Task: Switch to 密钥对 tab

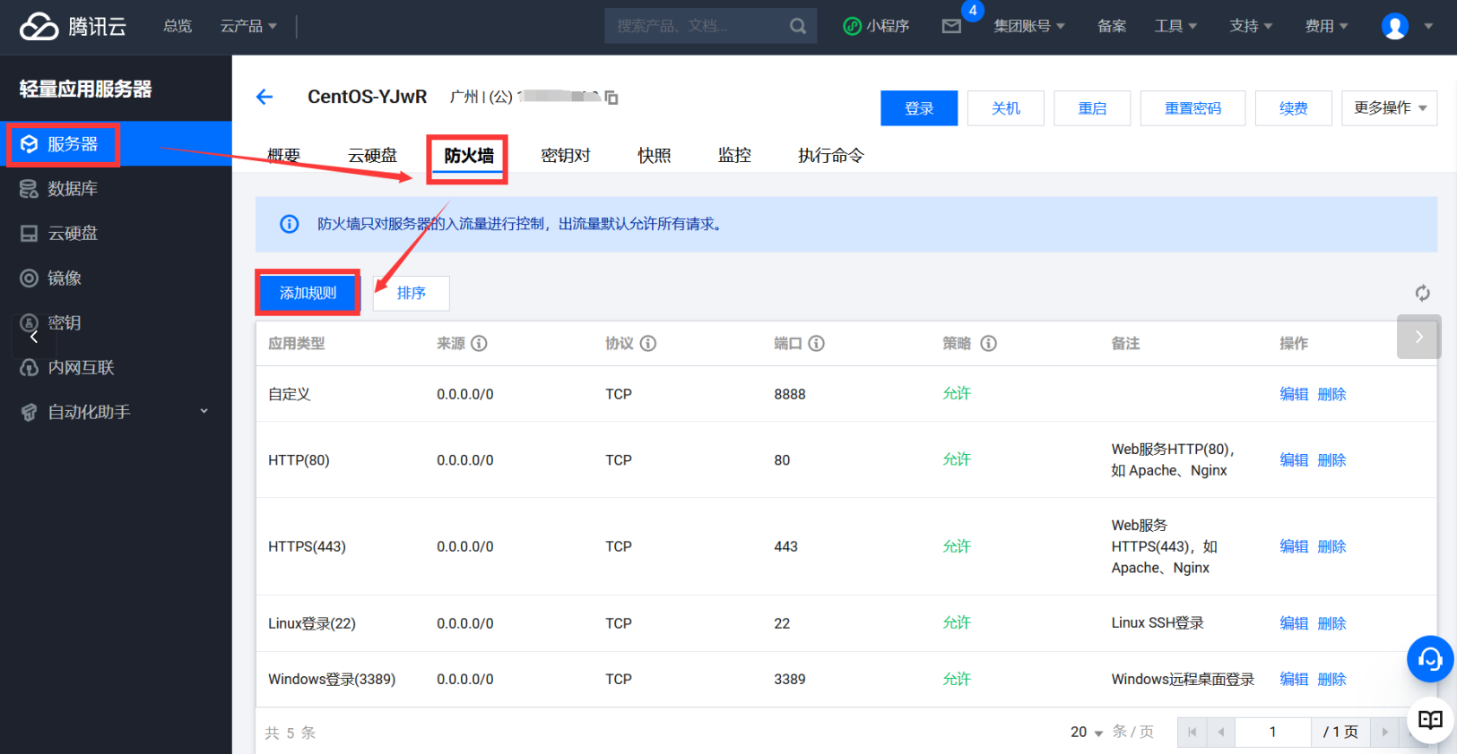Action: click(x=566, y=156)
